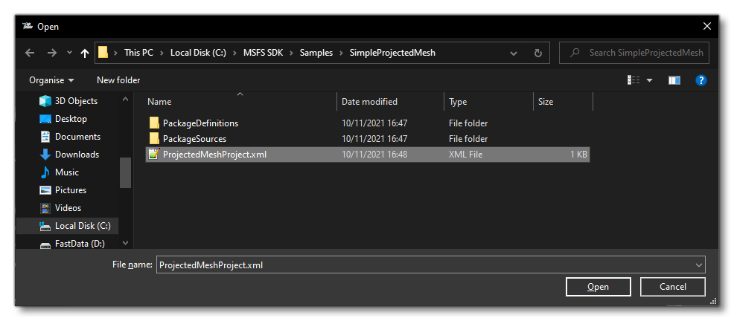This screenshot has height=321, width=734.
Task: Click the 3D Objects cube icon
Action: tap(45, 101)
